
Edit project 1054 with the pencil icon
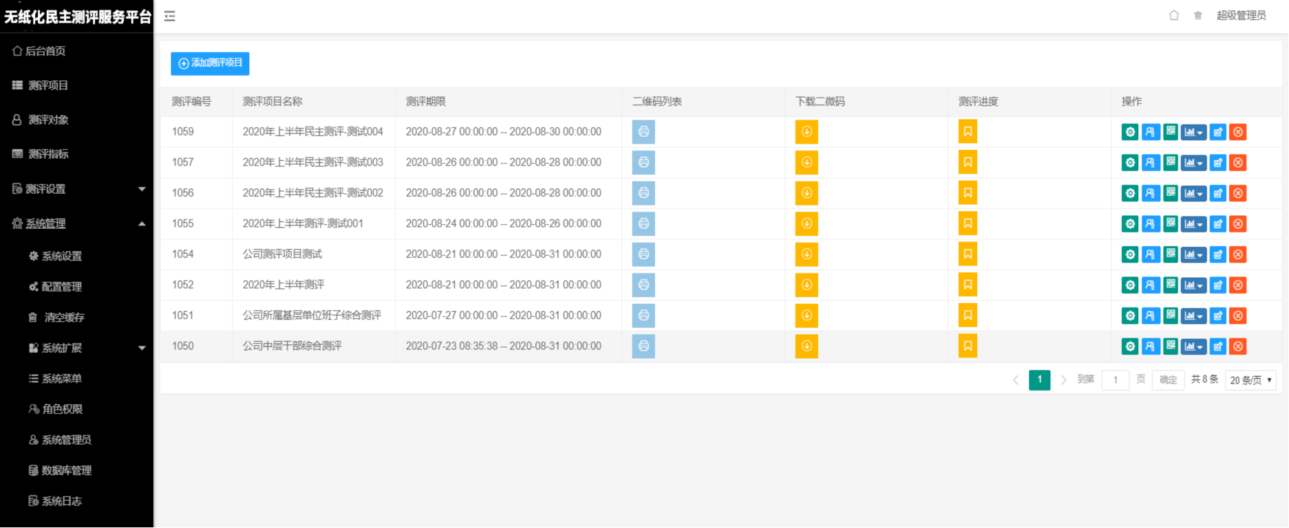pos(1218,255)
